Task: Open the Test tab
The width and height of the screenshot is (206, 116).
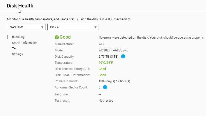Action: click(x=15, y=48)
